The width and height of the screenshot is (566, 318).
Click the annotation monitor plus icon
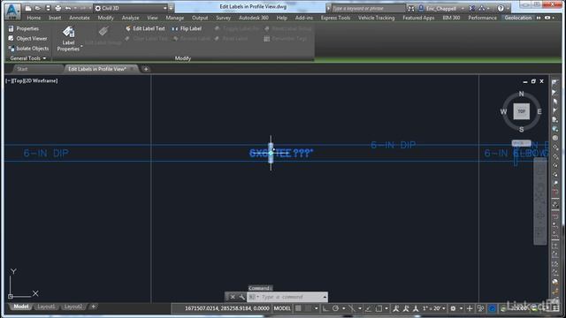coord(470,308)
